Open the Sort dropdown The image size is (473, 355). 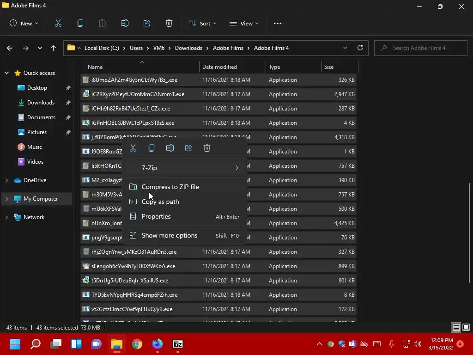point(202,23)
